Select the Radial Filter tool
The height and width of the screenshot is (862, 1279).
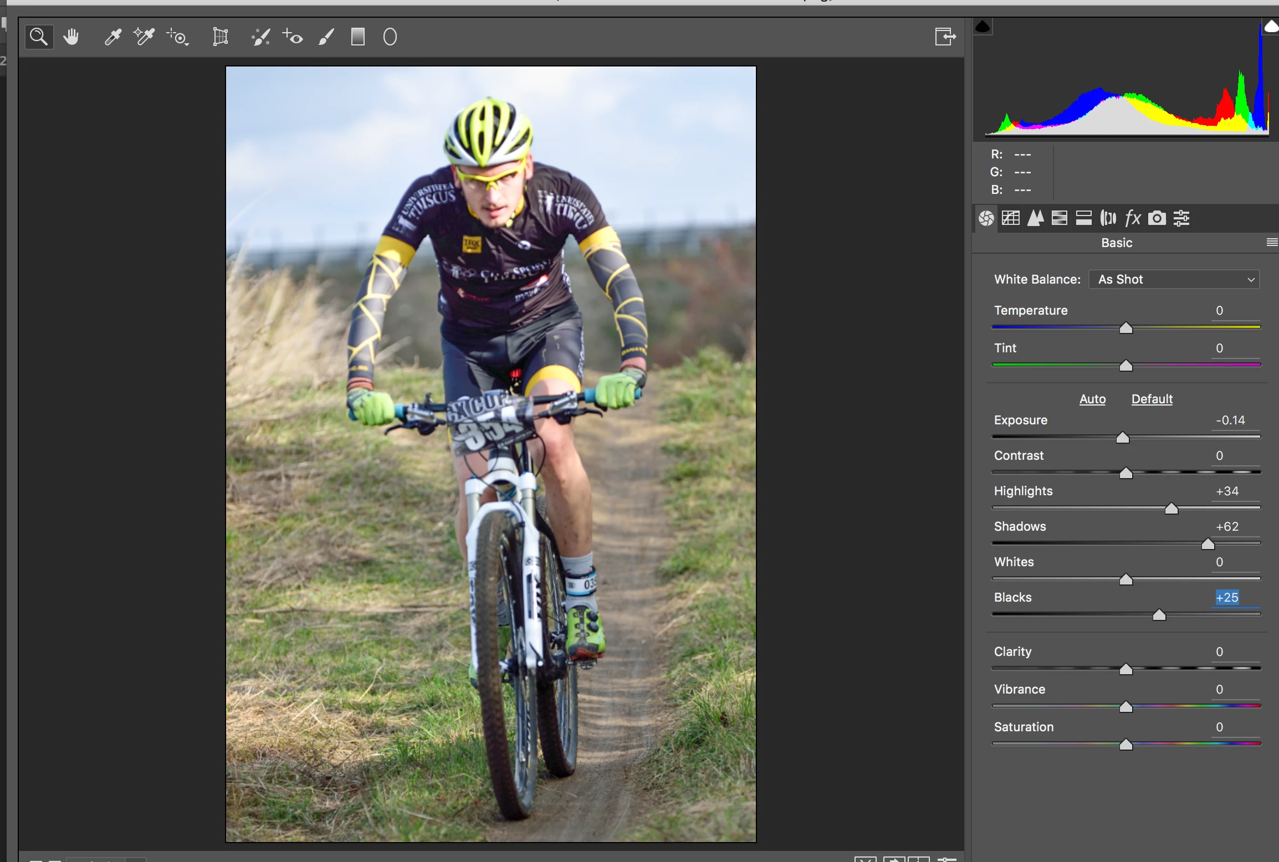390,37
